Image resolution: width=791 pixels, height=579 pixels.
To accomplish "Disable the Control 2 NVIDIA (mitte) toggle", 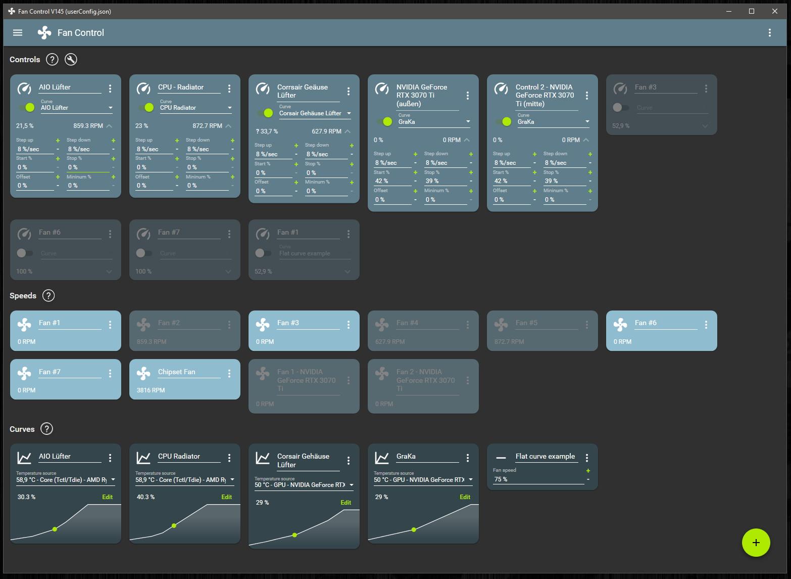I will pos(504,121).
